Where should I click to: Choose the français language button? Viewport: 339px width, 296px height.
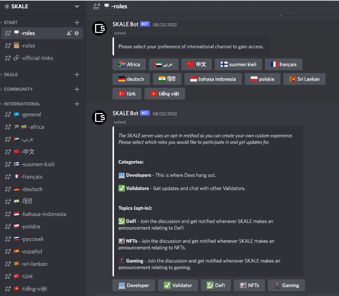(284, 64)
